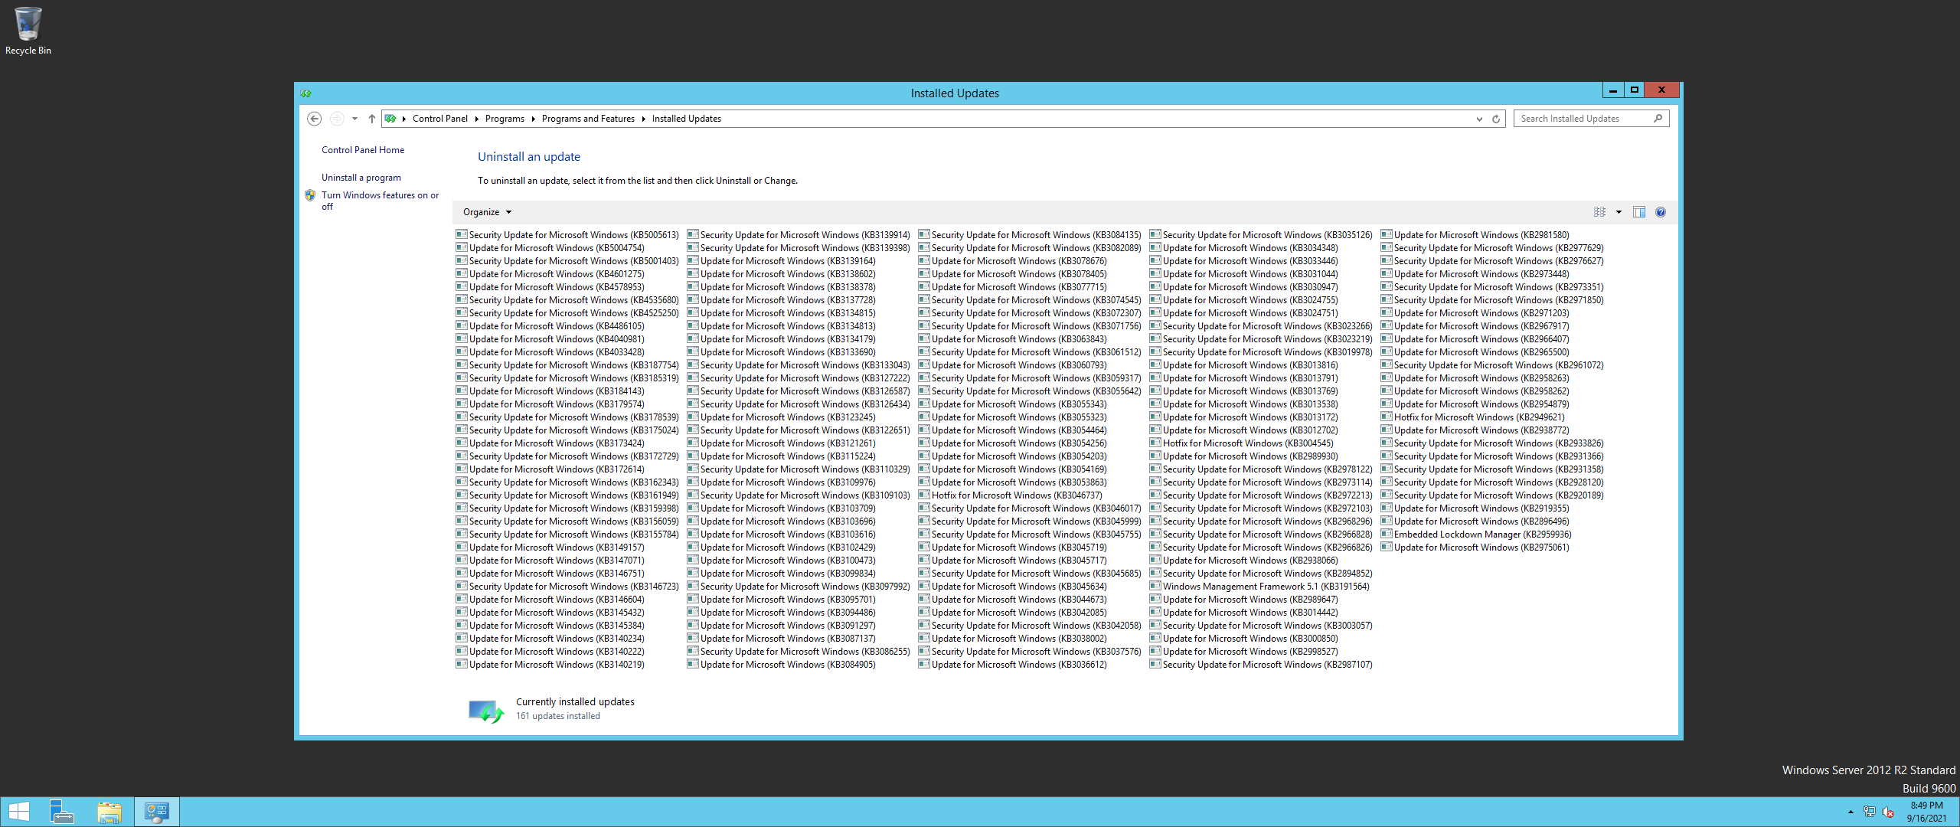Toggle the preview pane icon
Image resolution: width=1960 pixels, height=827 pixels.
[1639, 212]
